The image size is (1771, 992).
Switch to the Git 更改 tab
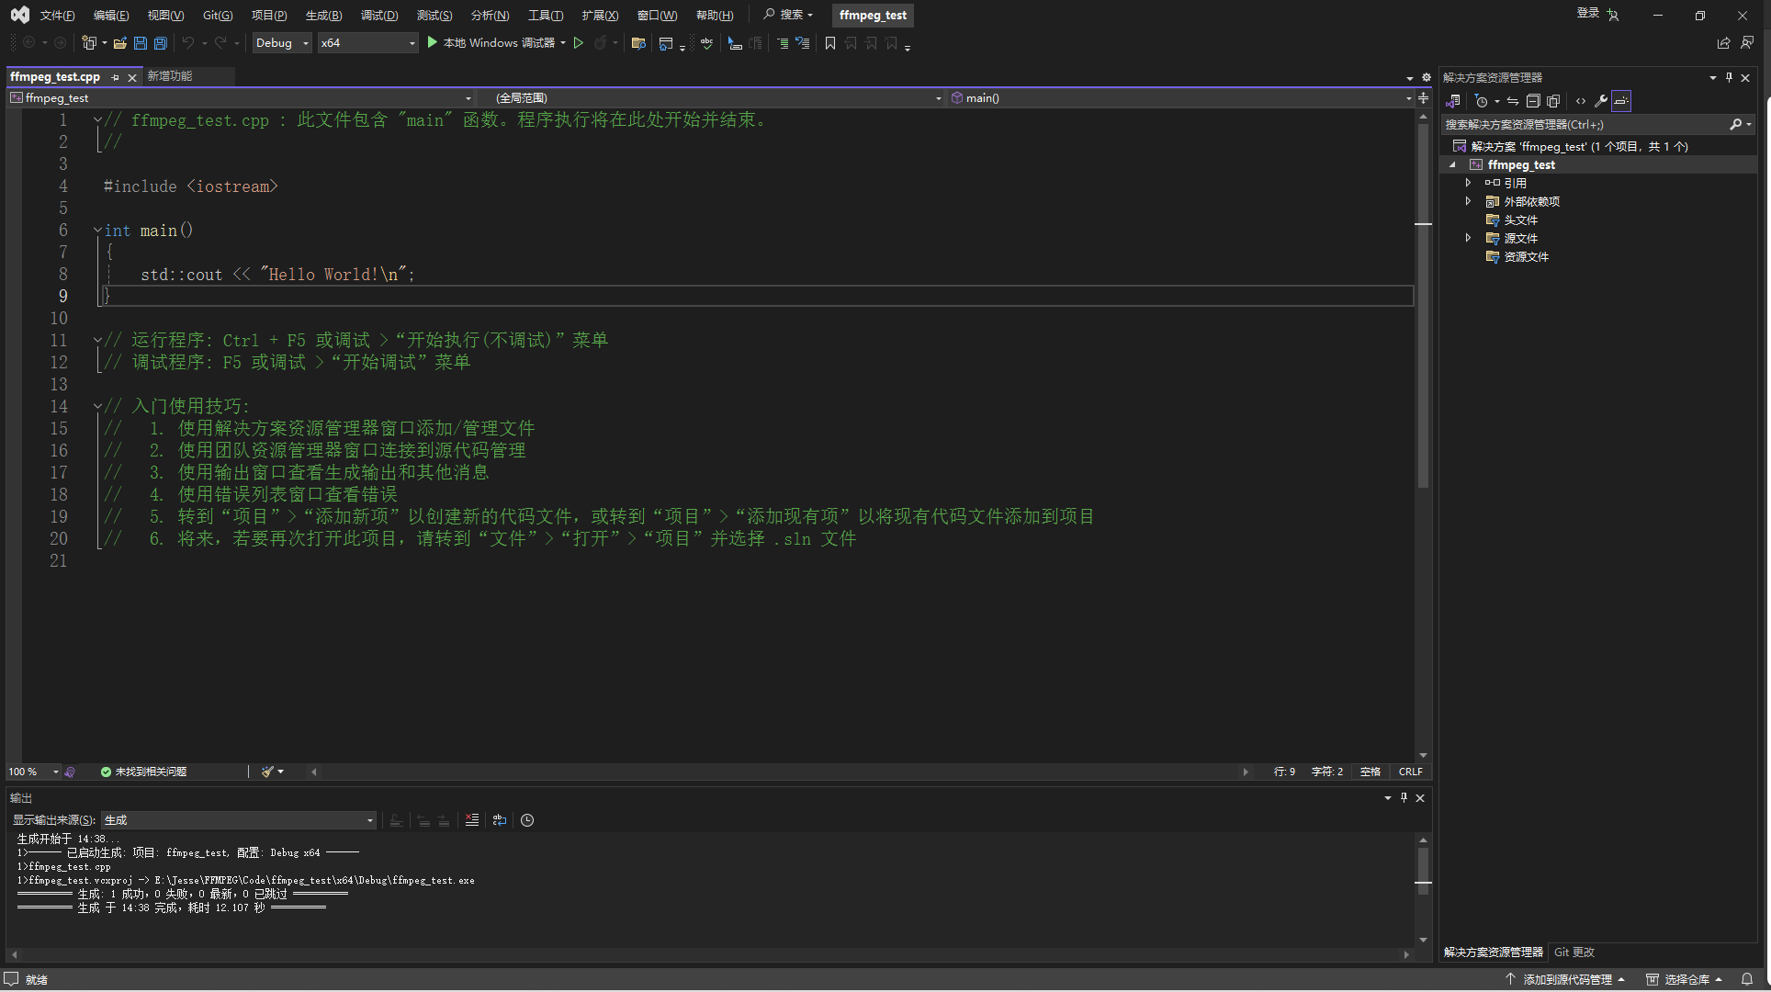coord(1574,953)
